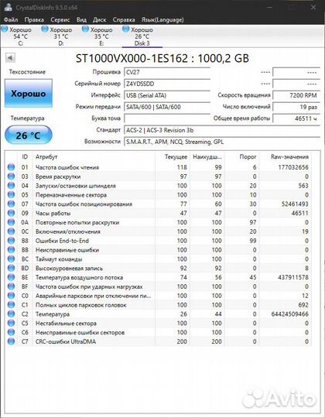Open the Язык(Language) menu
Screen dimensions: 325x418
162,19
